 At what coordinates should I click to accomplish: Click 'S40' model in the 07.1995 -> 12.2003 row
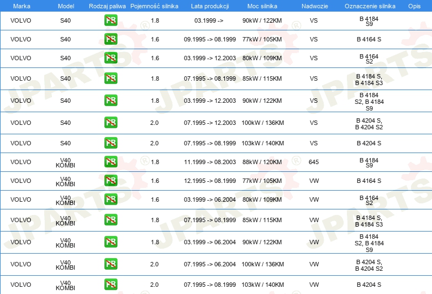65,123
